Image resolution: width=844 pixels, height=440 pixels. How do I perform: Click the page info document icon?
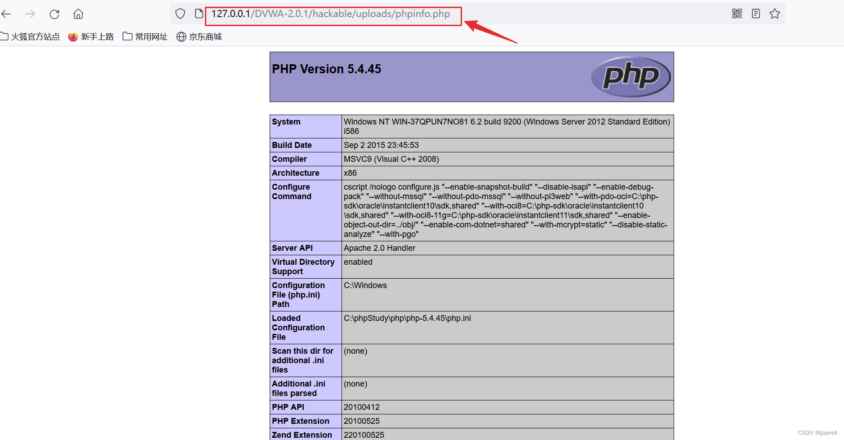199,14
